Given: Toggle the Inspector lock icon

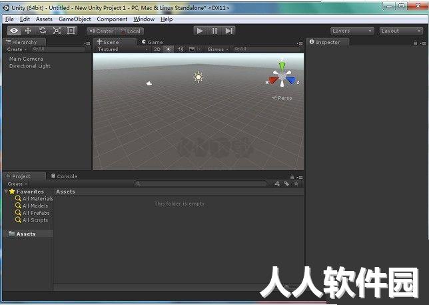Looking at the screenshot, I should point(415,43).
